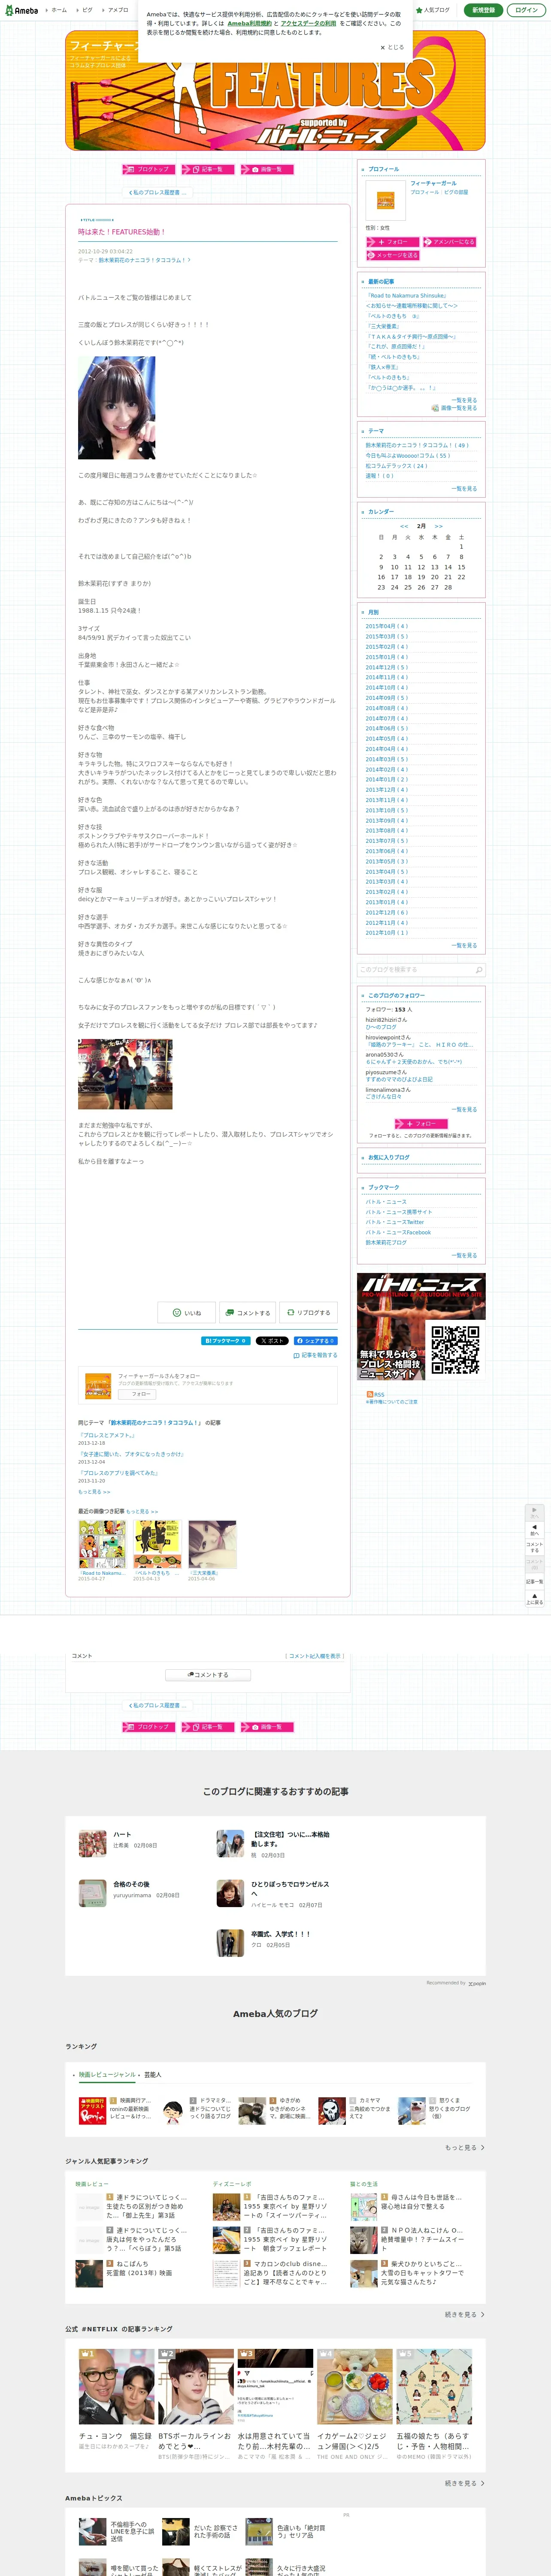Open bookmark バトル・ニュースTwitter
The image size is (551, 2576).
pos(395,1222)
